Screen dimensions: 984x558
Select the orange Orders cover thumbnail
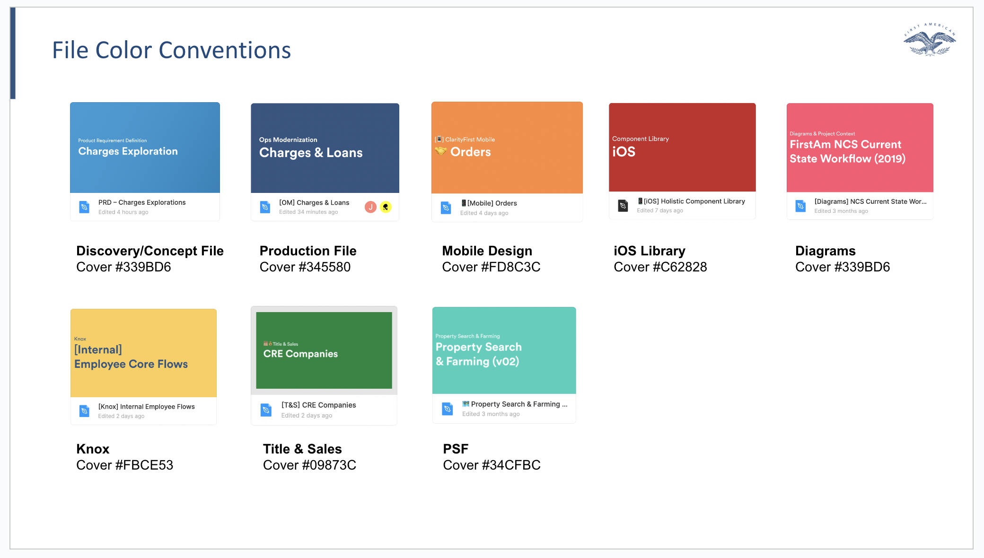507,148
